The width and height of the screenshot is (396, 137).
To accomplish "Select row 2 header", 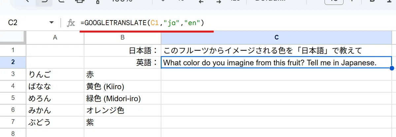I will point(13,62).
